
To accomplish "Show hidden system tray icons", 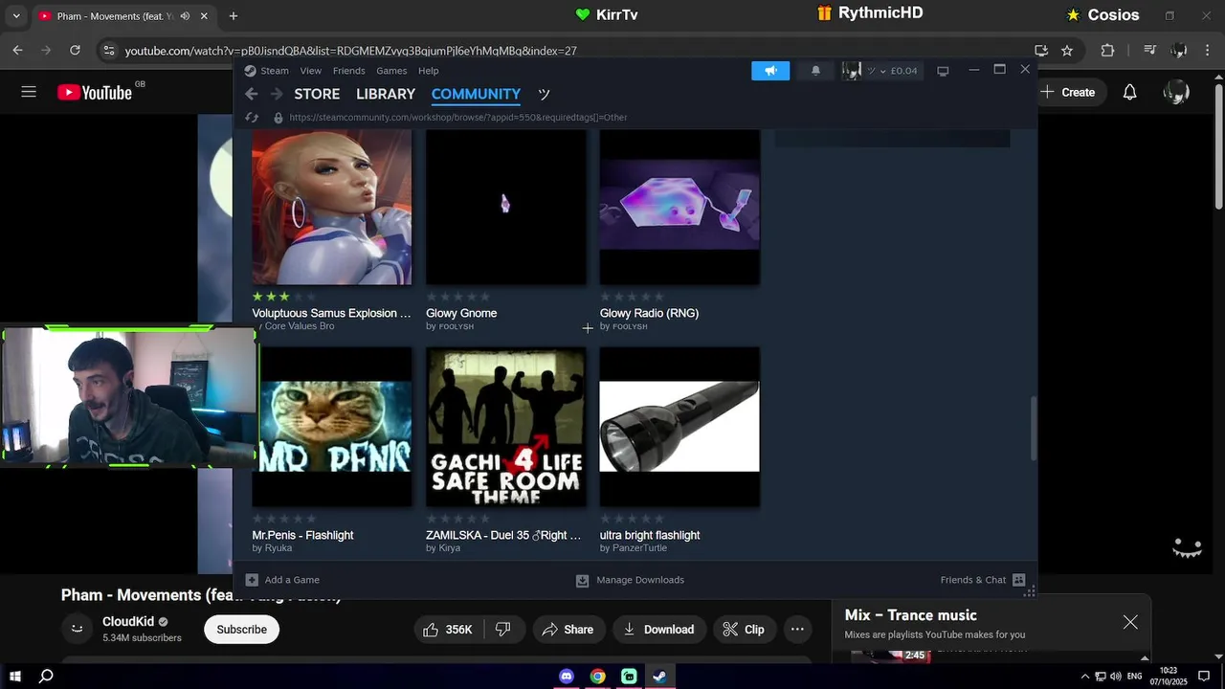I will (x=1084, y=677).
